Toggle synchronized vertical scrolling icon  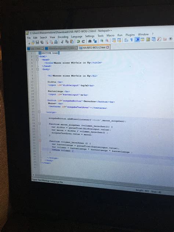114,40
